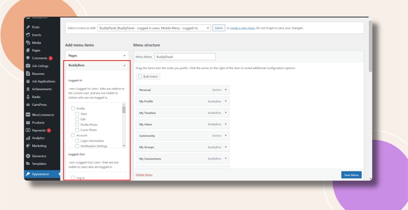Click the Payments notification badge
This screenshot has height=210, width=408.
[49, 131]
